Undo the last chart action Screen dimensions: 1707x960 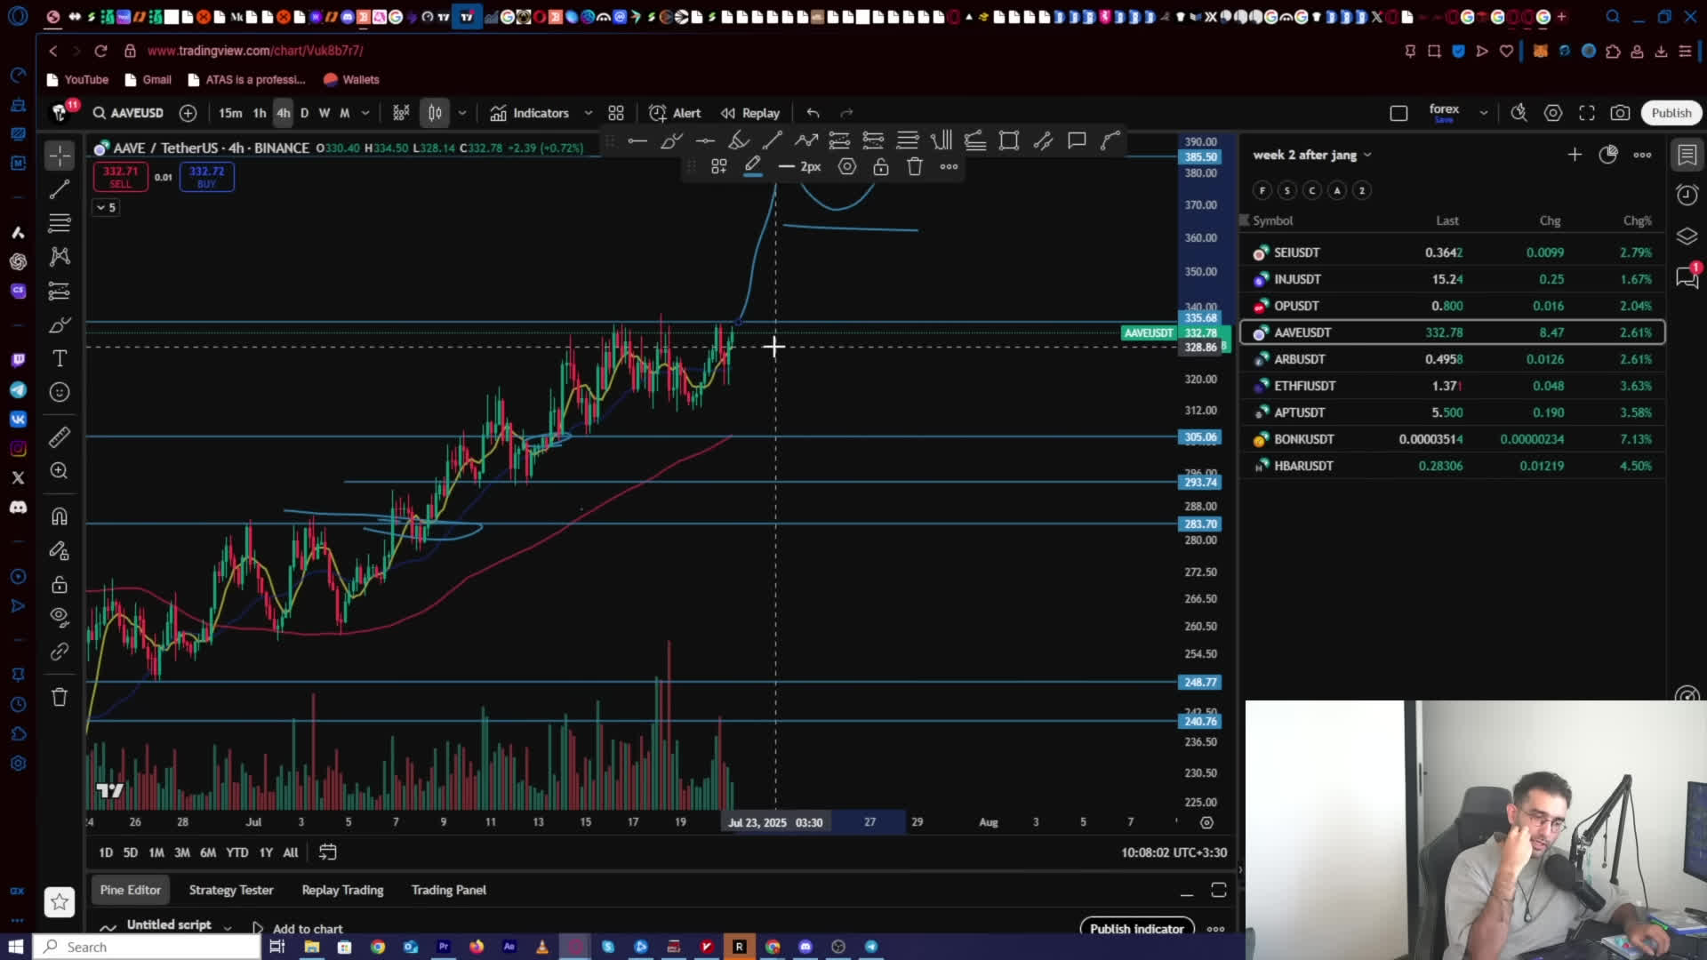(x=813, y=113)
